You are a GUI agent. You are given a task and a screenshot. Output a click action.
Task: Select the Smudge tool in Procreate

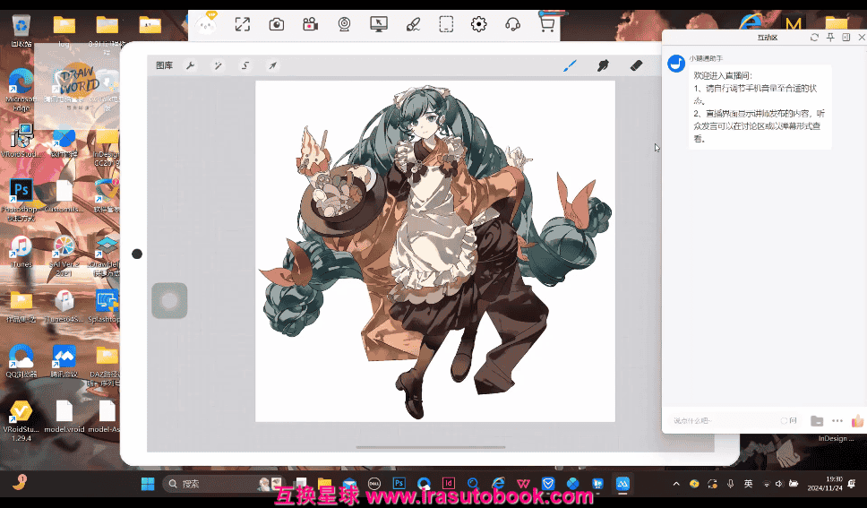click(x=603, y=65)
